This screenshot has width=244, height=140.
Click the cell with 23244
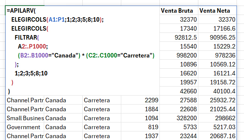tap(179, 136)
